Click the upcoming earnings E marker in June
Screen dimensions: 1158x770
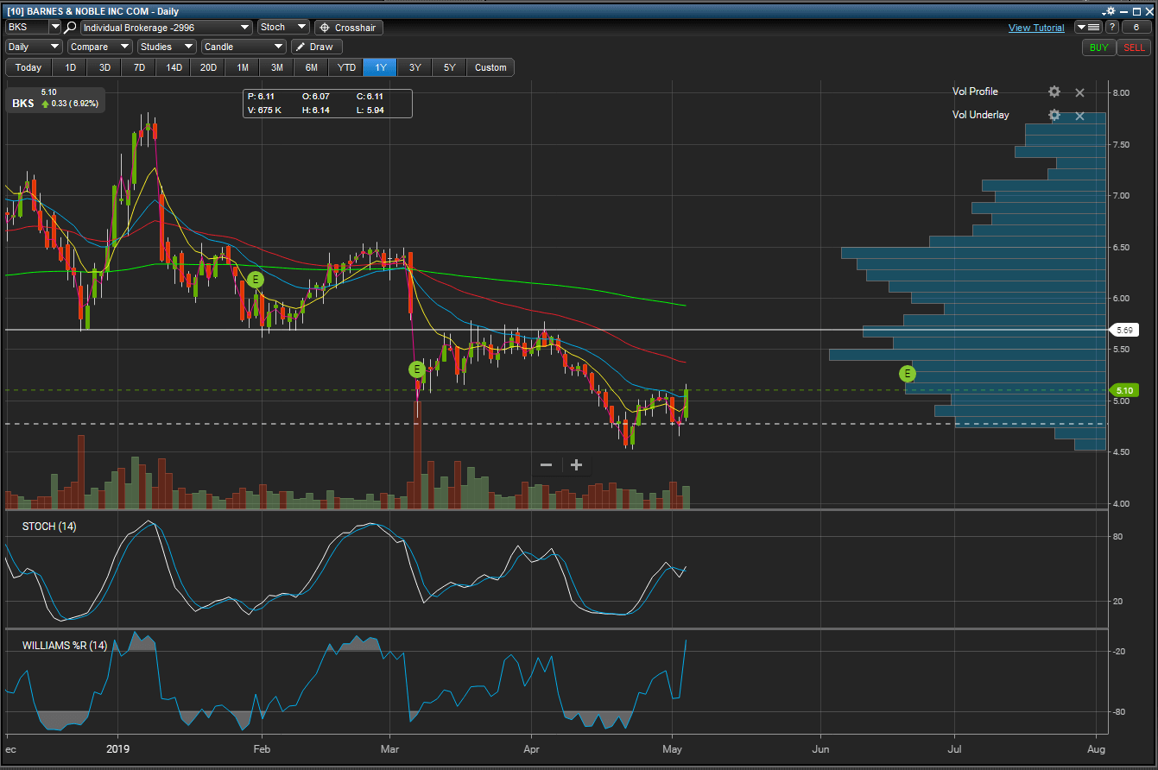[907, 373]
